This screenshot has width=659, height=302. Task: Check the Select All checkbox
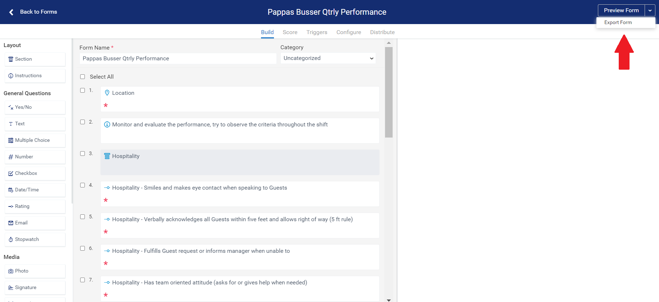83,77
